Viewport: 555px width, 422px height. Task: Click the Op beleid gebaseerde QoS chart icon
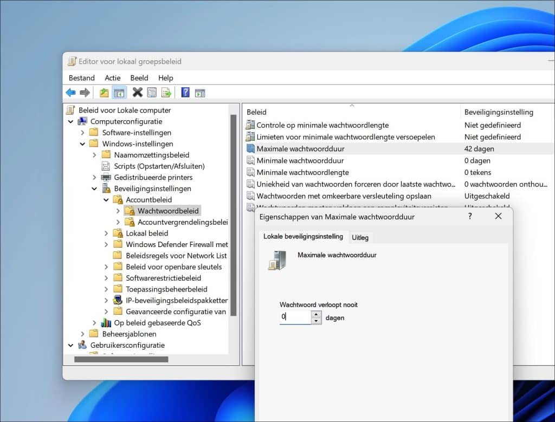coord(106,323)
